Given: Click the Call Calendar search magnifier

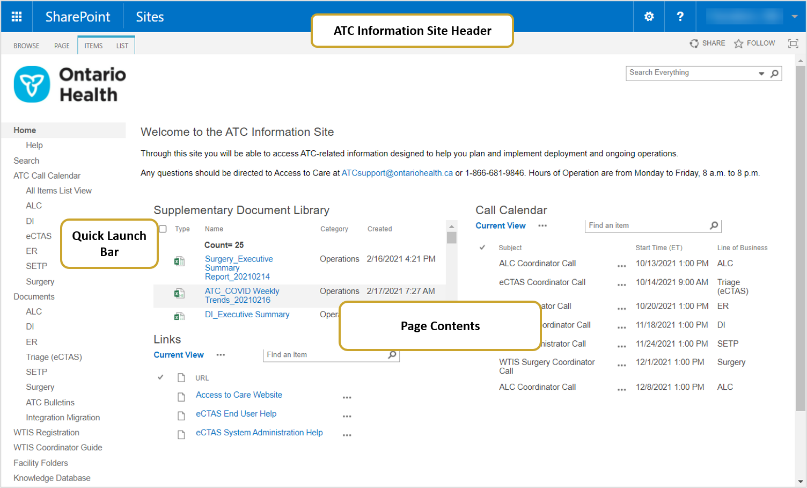Looking at the screenshot, I should (714, 225).
